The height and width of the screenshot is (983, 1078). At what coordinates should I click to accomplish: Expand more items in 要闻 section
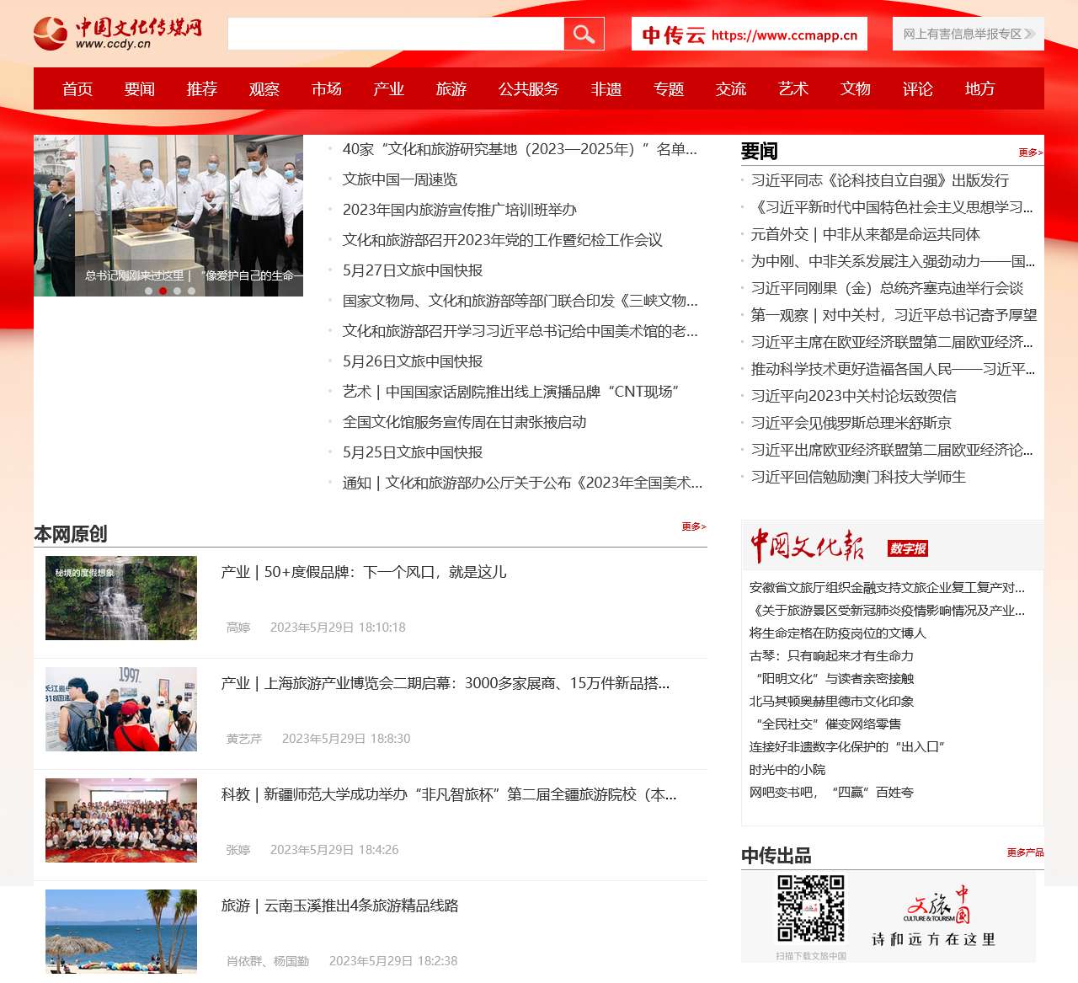pos(1030,152)
